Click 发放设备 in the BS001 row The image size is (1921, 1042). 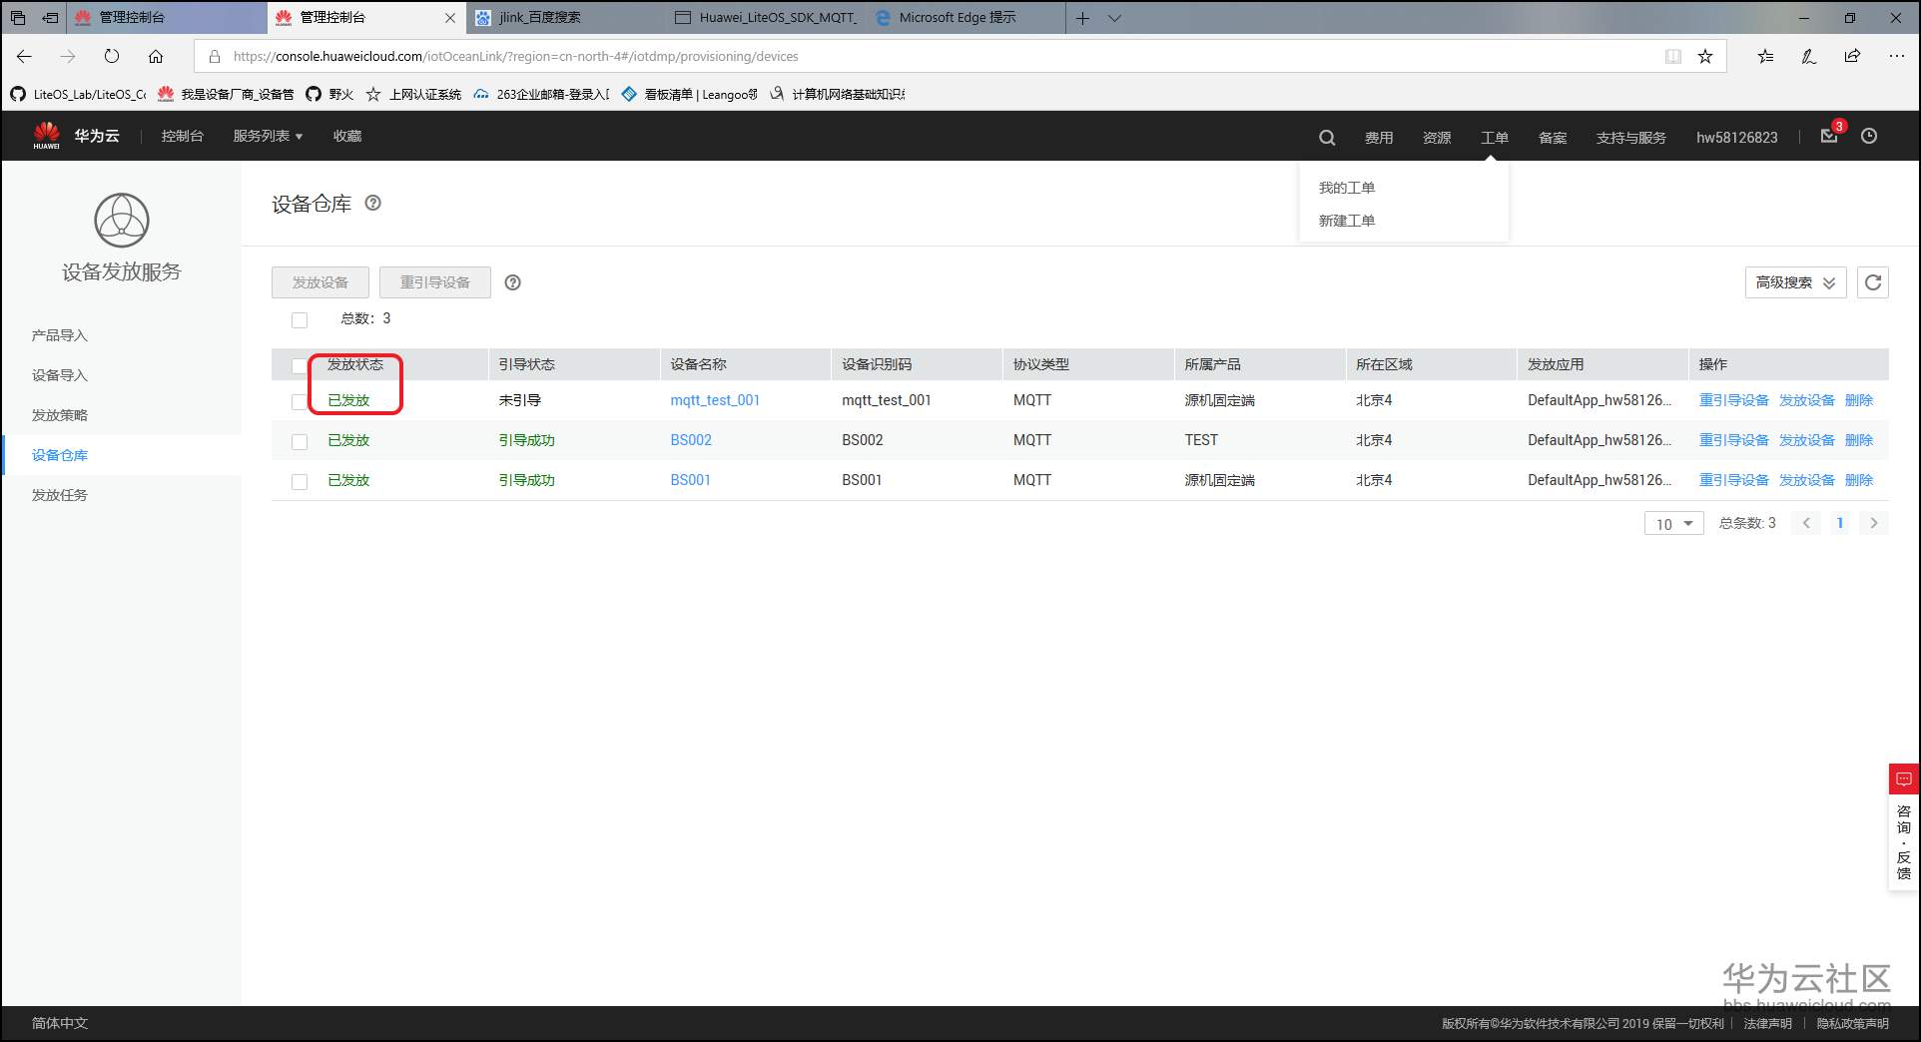[1807, 480]
